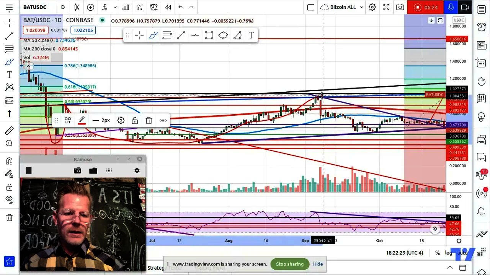The width and height of the screenshot is (490, 275).
Task: Open the main hamburger menu
Action: (x=9, y=7)
